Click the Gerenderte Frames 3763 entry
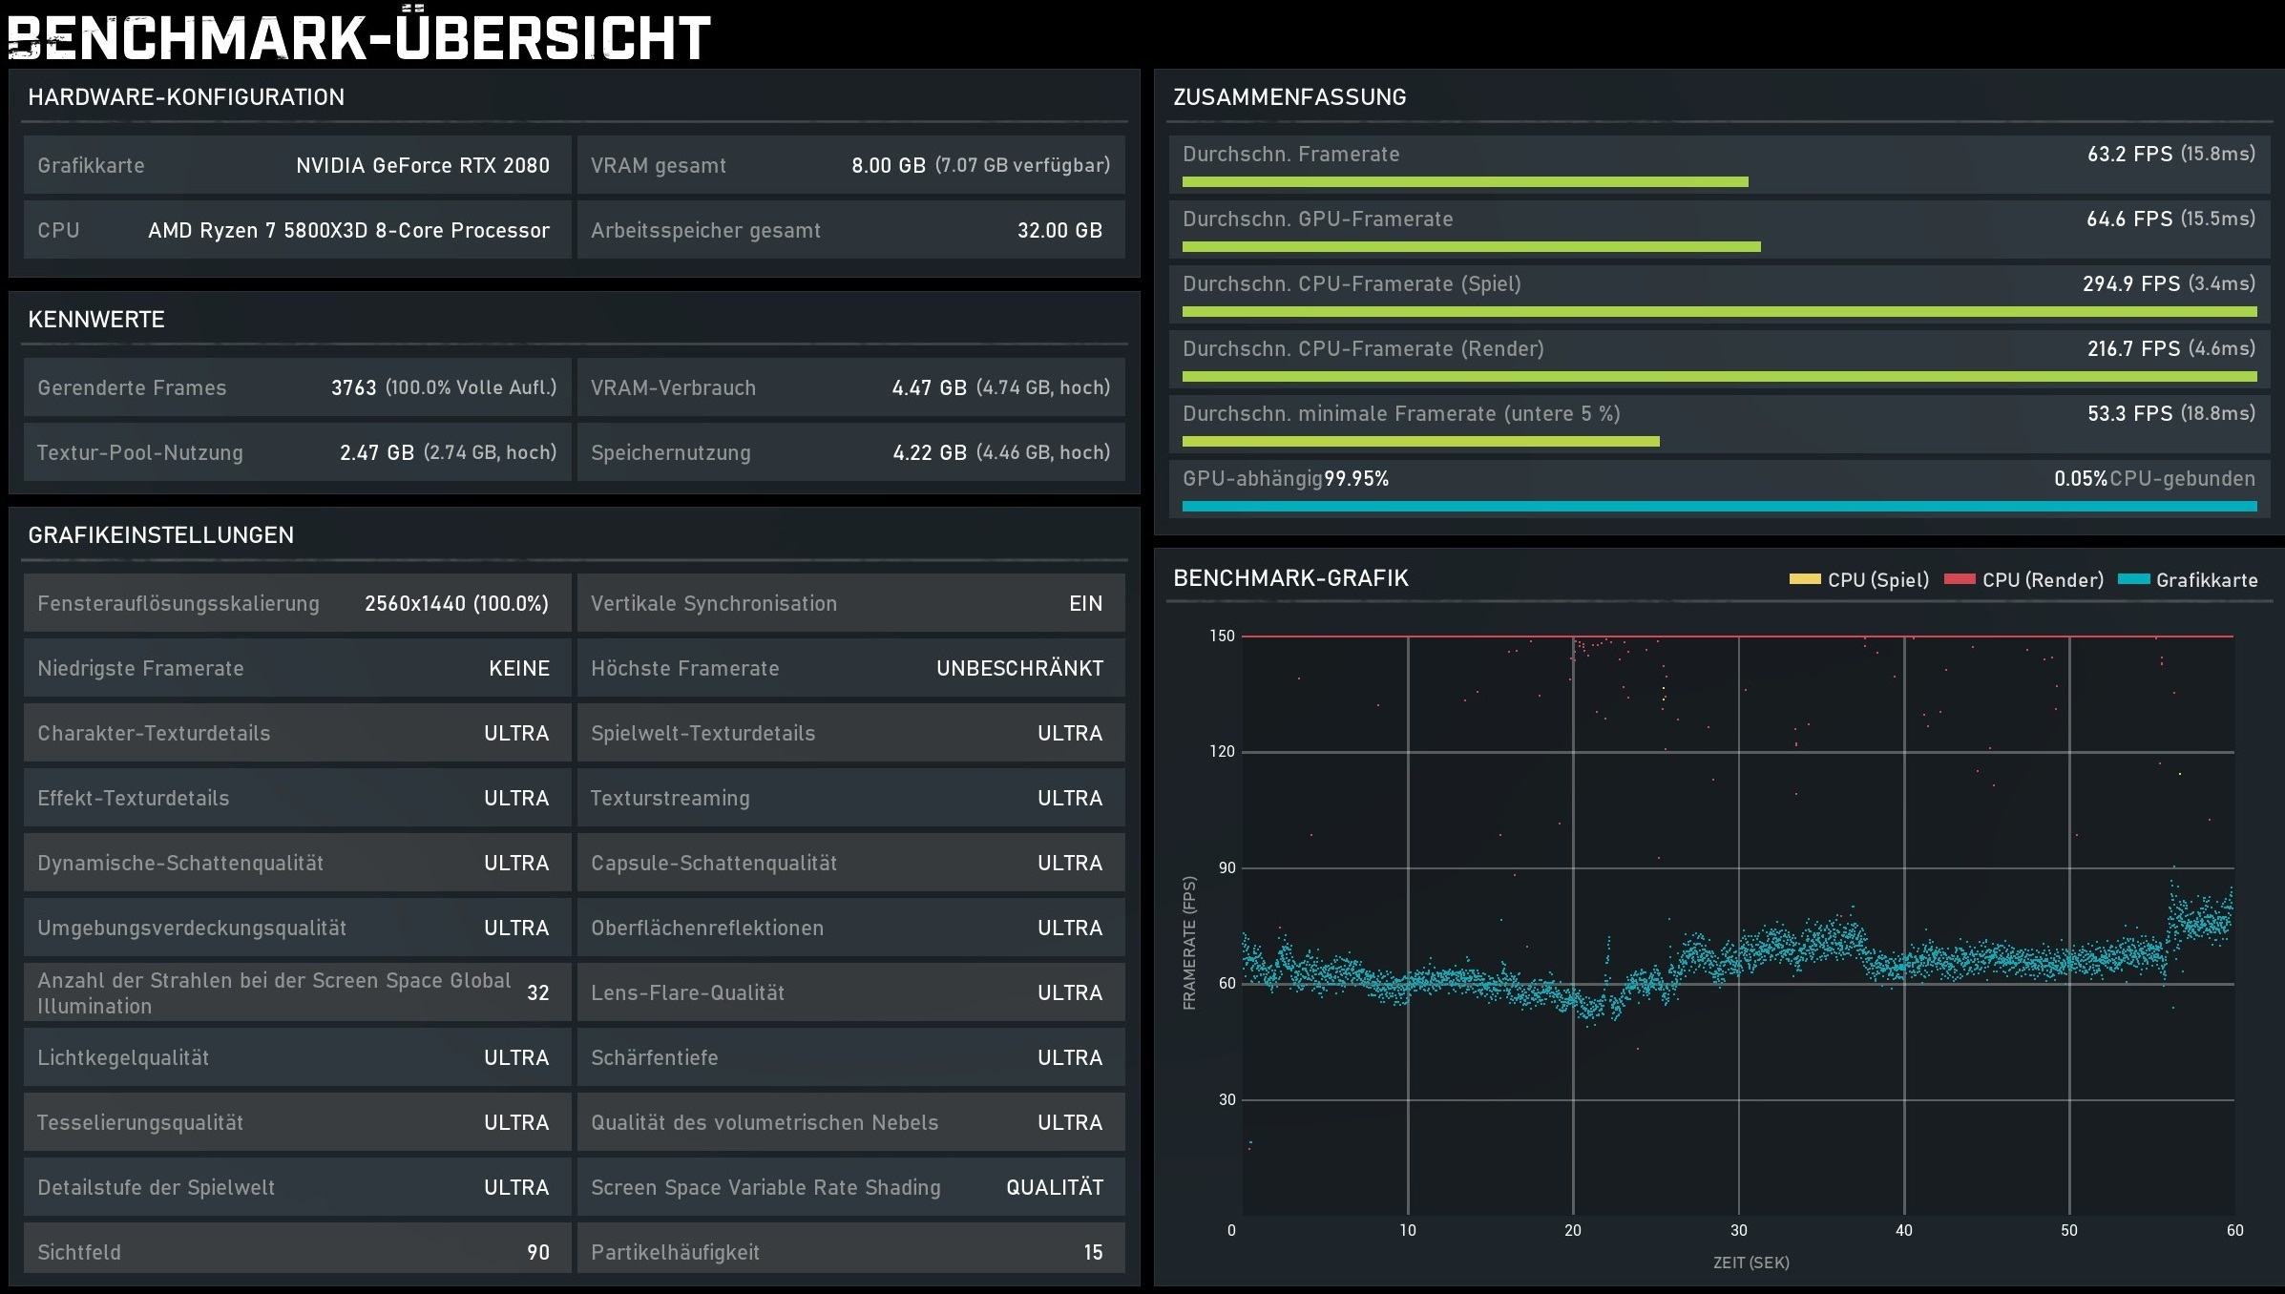2285x1294 pixels. (x=297, y=387)
